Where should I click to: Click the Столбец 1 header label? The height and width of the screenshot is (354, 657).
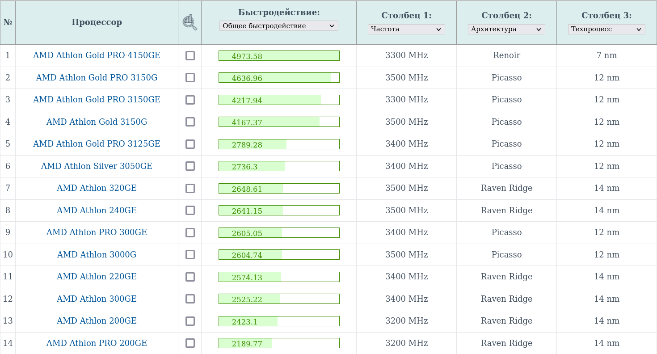pyautogui.click(x=406, y=16)
